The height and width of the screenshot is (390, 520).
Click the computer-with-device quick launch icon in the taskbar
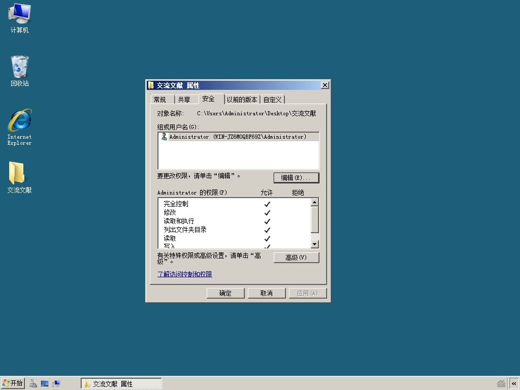click(56, 384)
